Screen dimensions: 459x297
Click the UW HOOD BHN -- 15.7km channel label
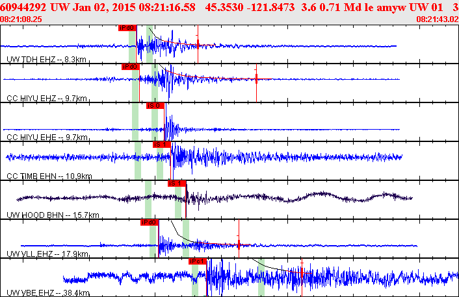53,215
